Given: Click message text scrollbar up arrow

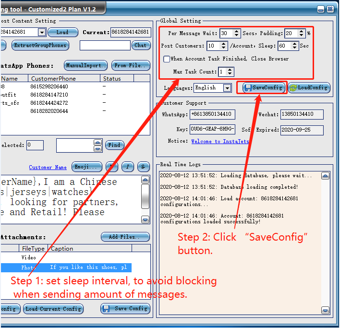Looking at the screenshot, I should (x=145, y=180).
